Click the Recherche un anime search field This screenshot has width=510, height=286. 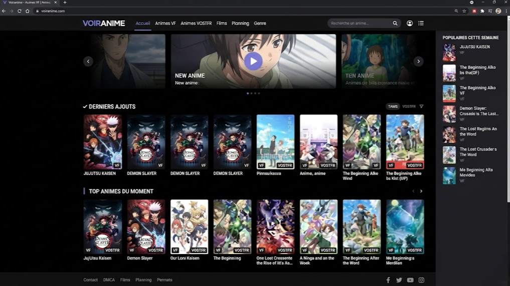pyautogui.click(x=360, y=23)
